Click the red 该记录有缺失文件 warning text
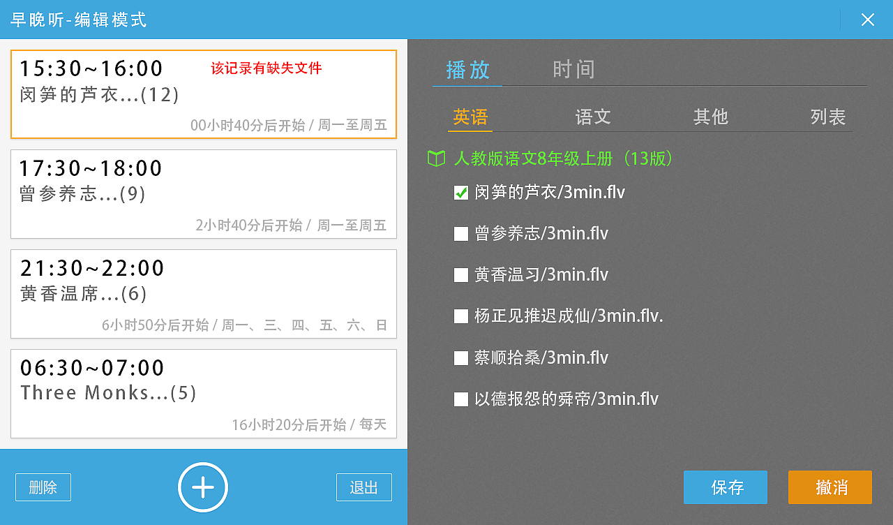The image size is (893, 525). [267, 68]
